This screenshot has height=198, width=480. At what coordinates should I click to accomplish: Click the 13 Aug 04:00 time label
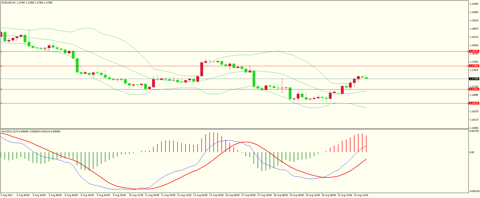[200, 195]
